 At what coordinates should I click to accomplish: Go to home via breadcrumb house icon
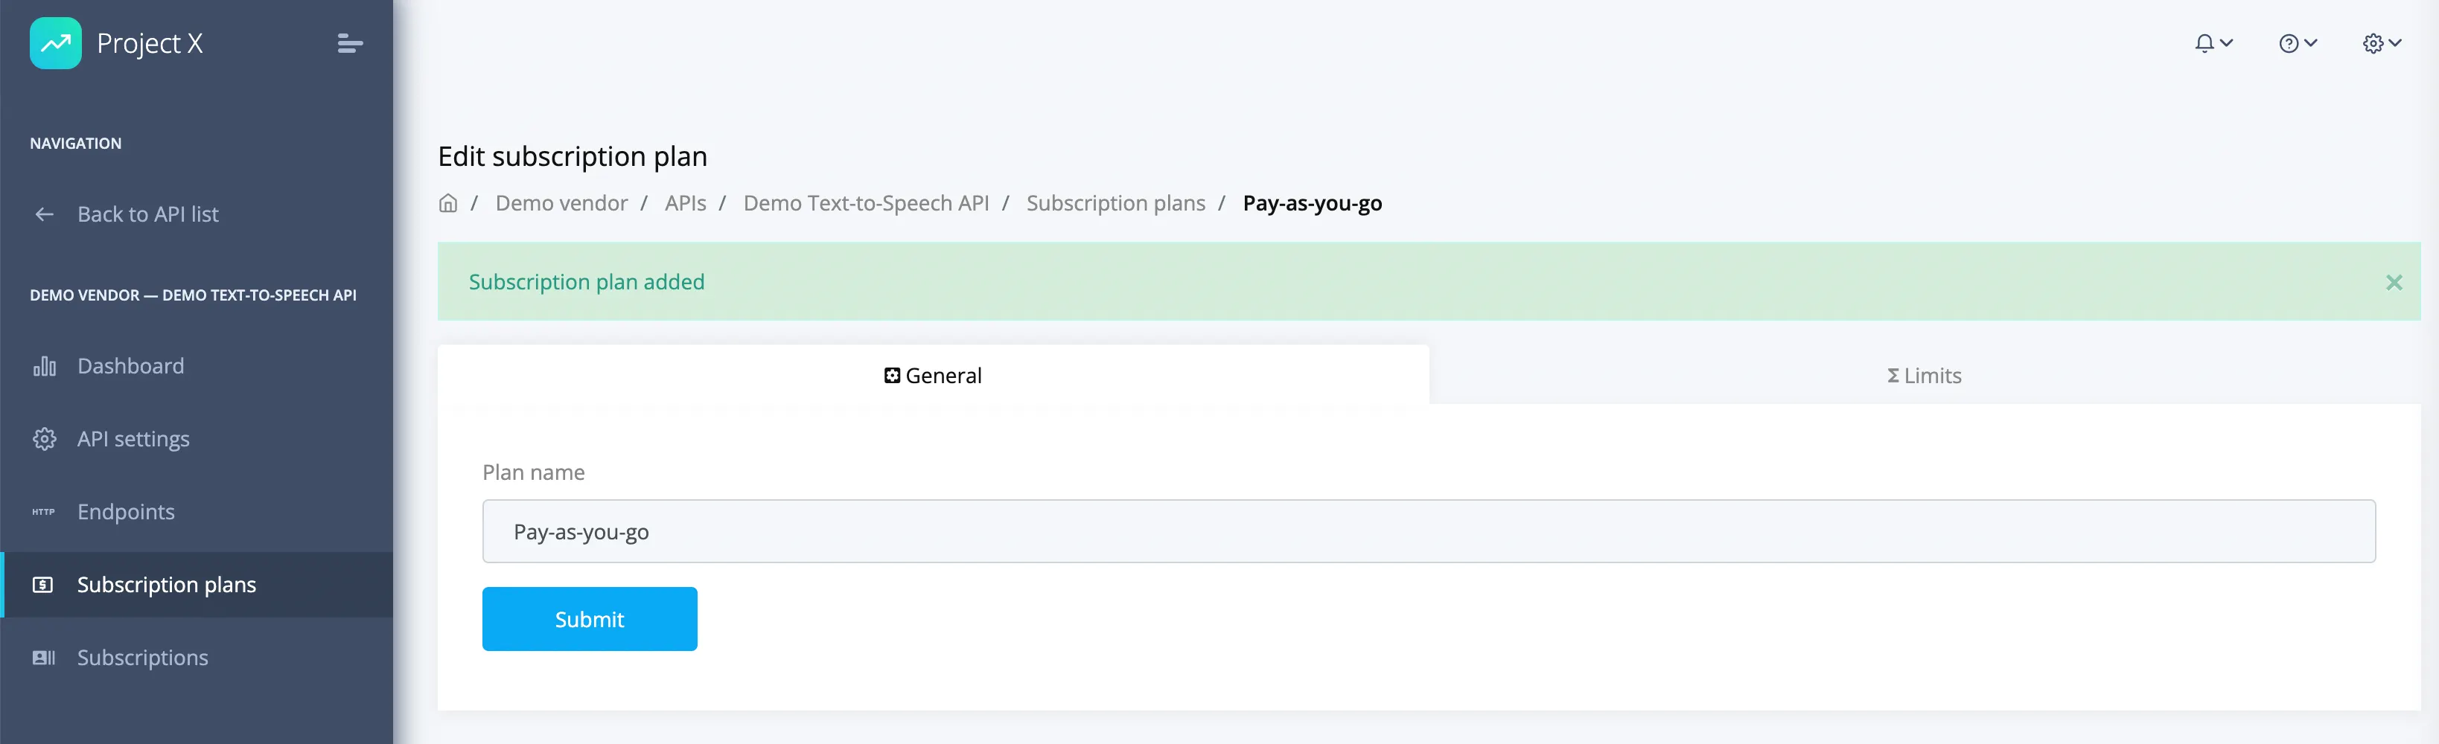448,204
